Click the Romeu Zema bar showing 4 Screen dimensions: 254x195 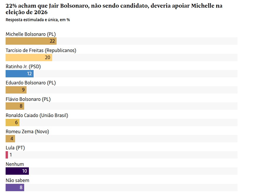click(x=10, y=139)
